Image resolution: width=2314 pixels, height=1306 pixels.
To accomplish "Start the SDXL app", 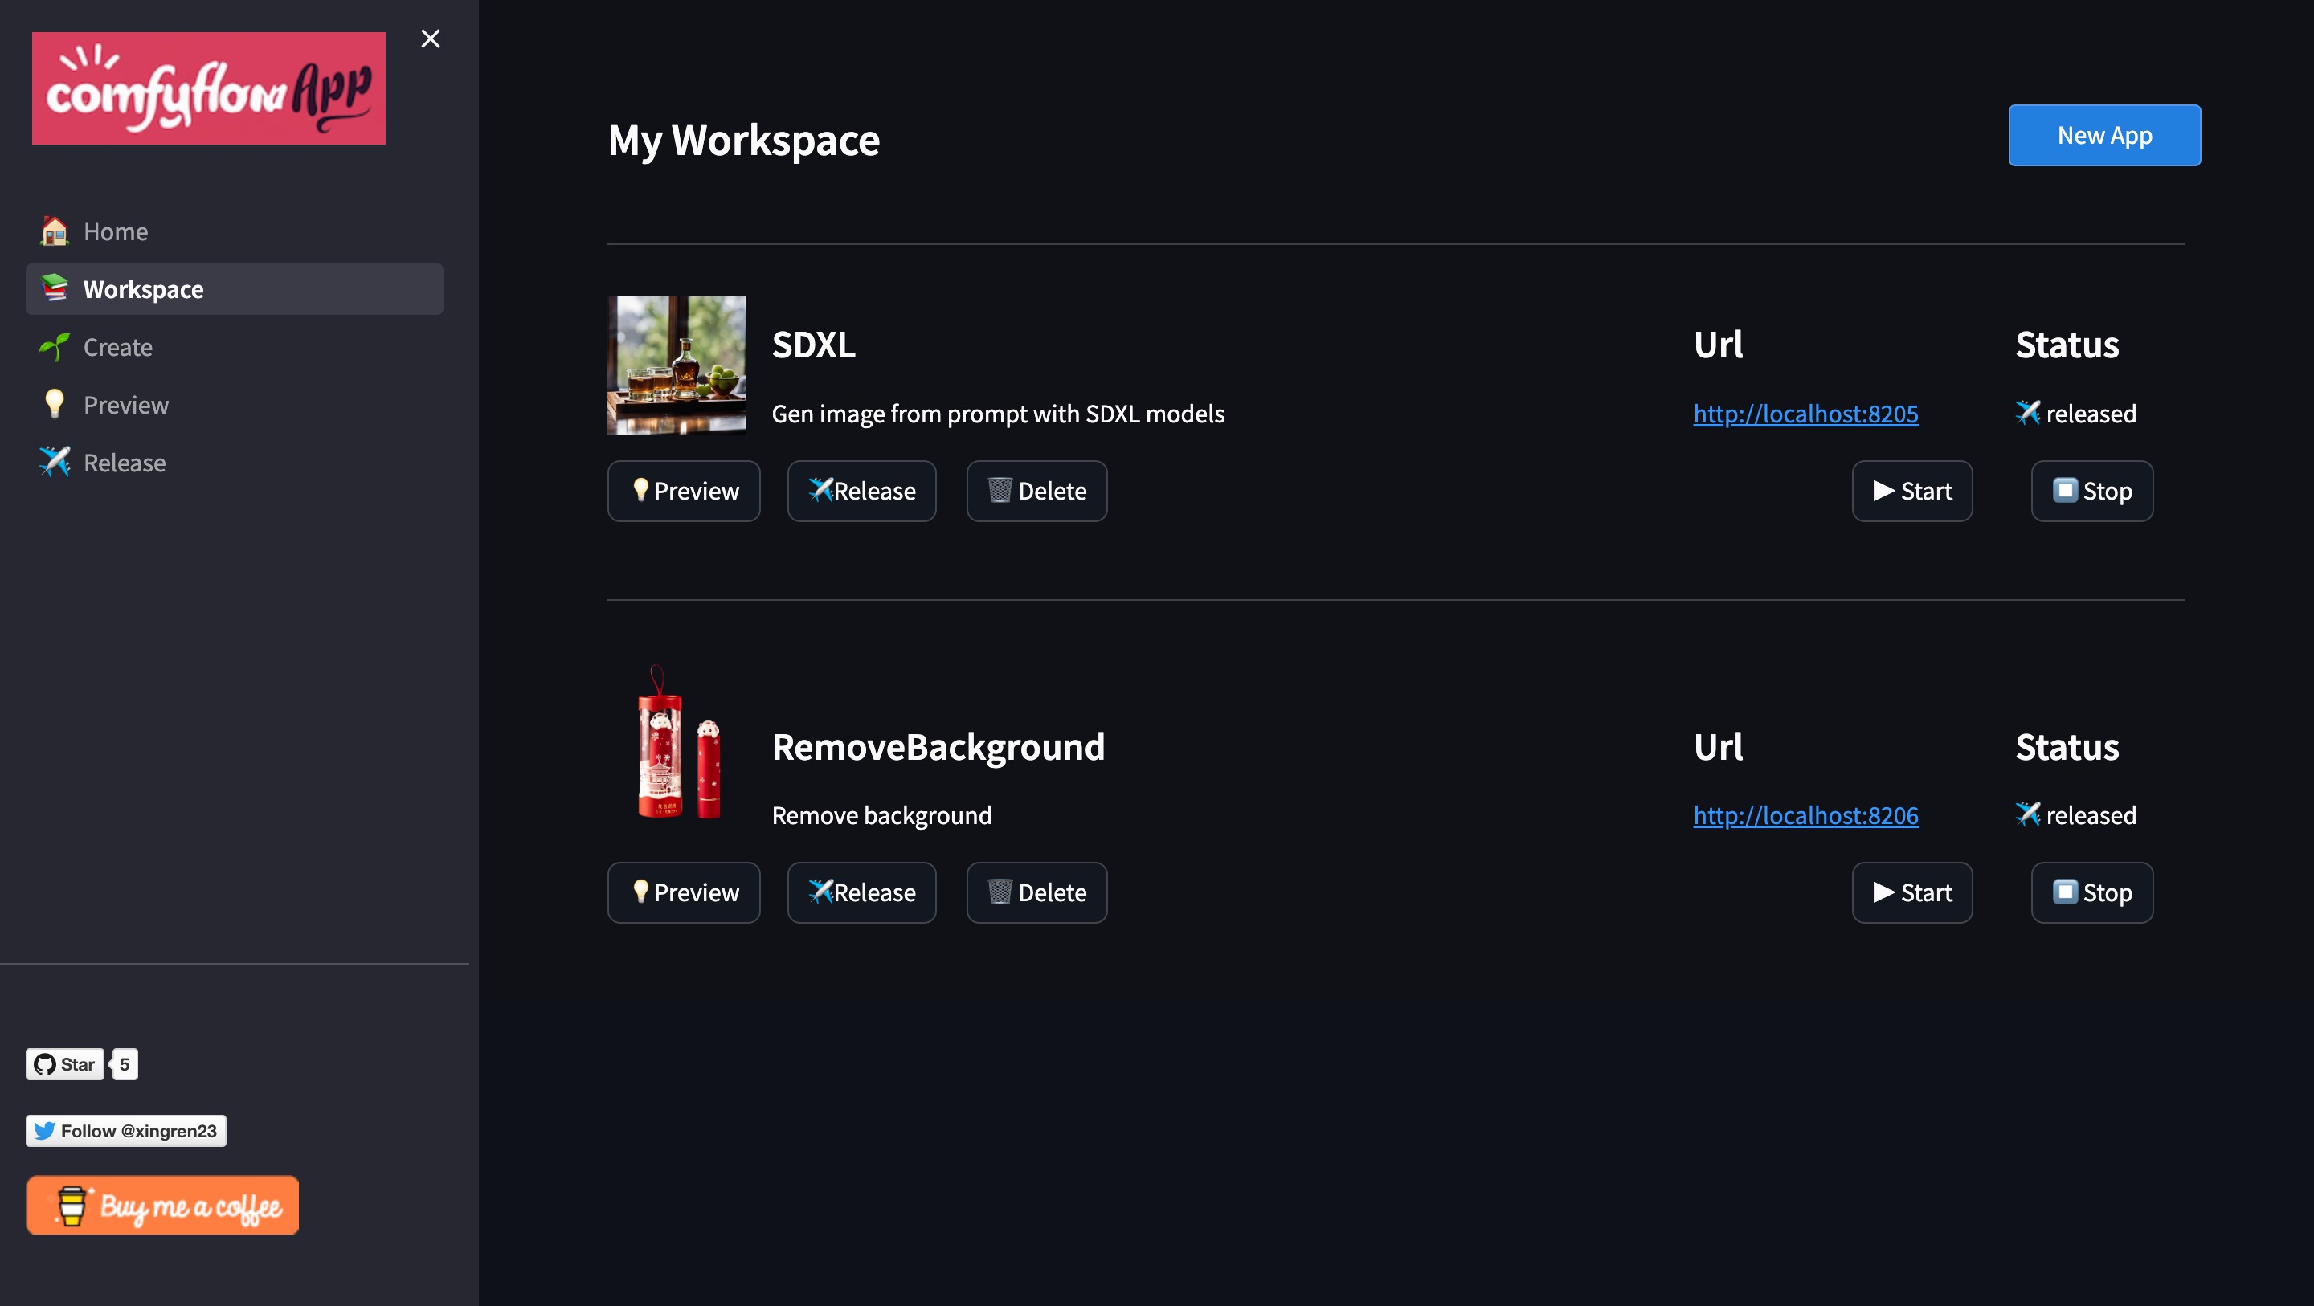I will [1911, 492].
